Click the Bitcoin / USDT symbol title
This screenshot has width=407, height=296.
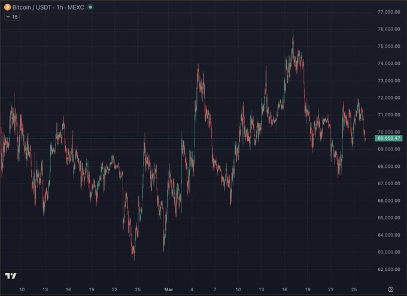click(x=31, y=7)
